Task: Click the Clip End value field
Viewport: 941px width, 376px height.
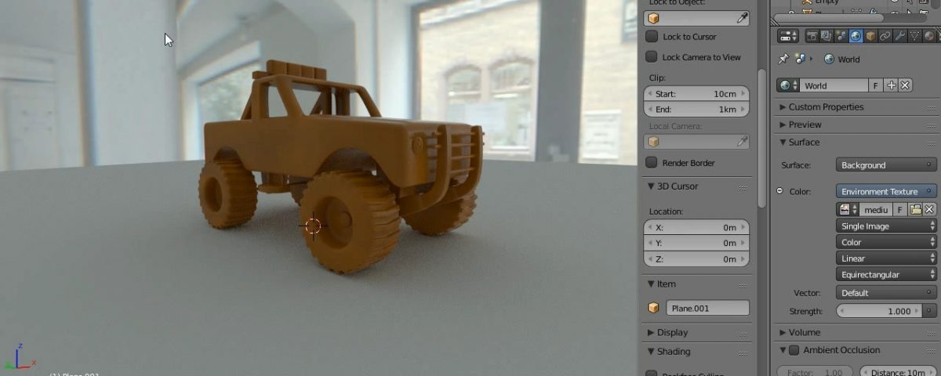Action: (x=696, y=110)
